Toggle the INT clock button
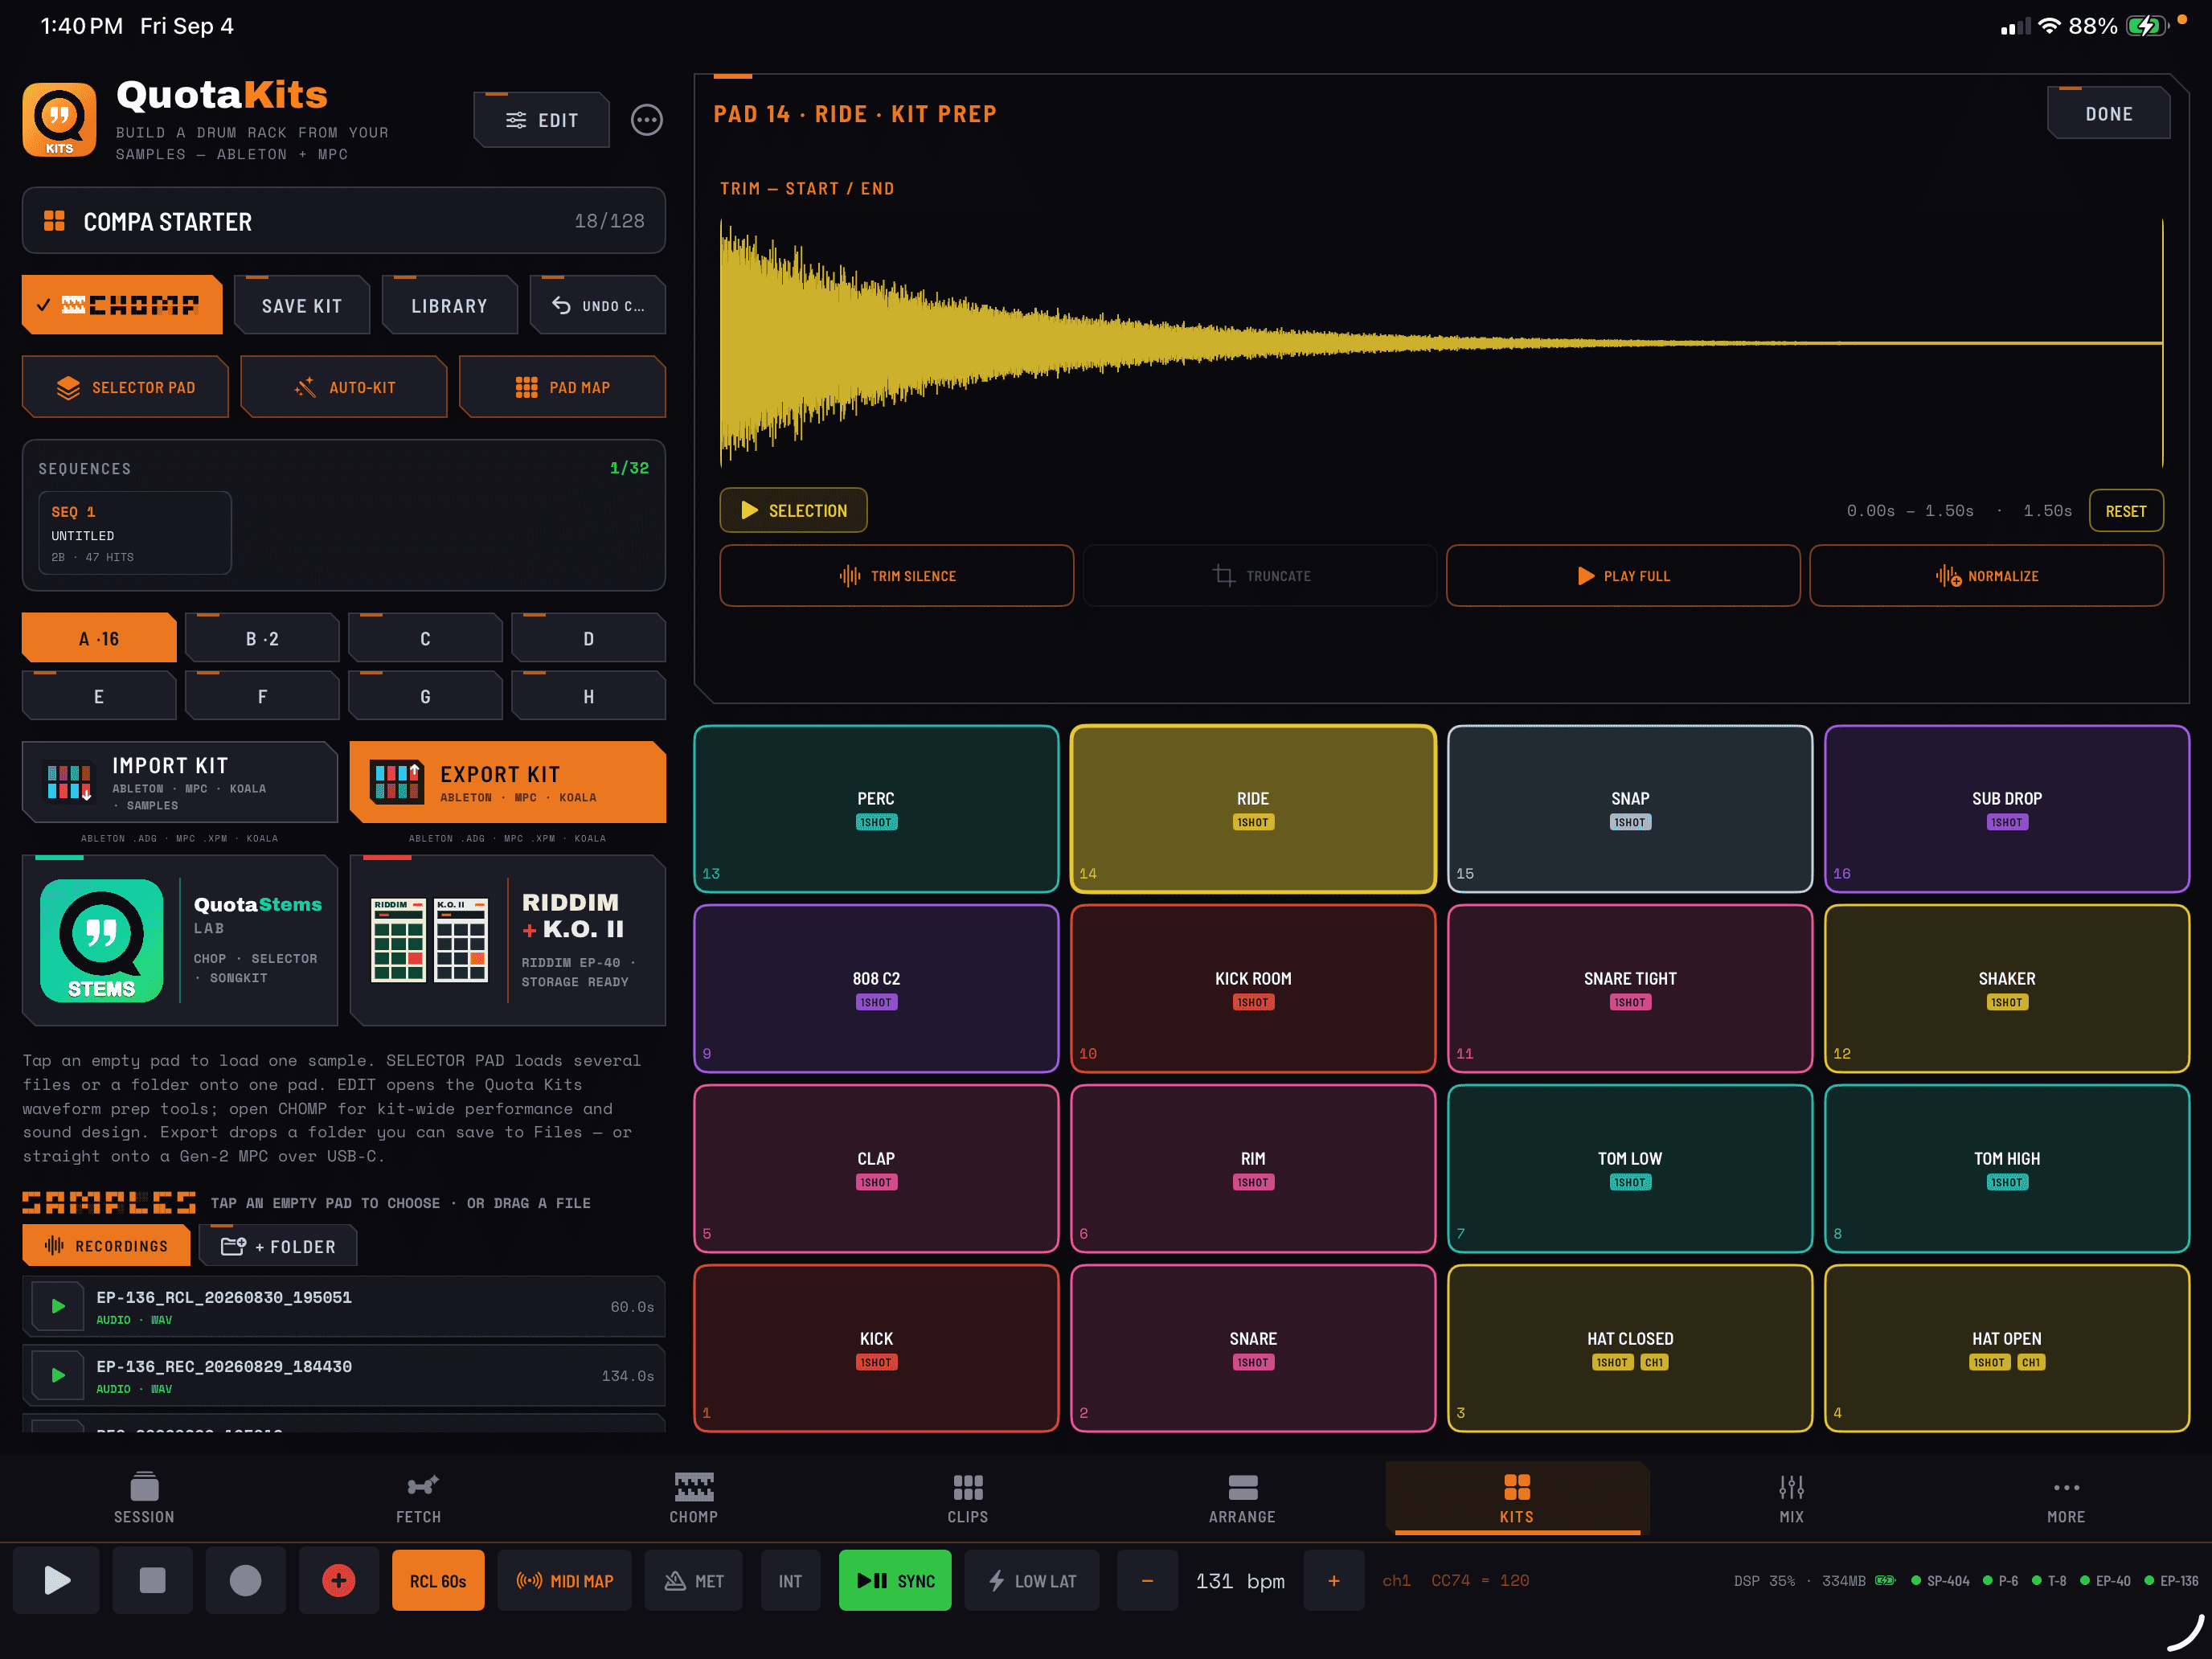Image resolution: width=2212 pixels, height=1659 pixels. click(790, 1580)
